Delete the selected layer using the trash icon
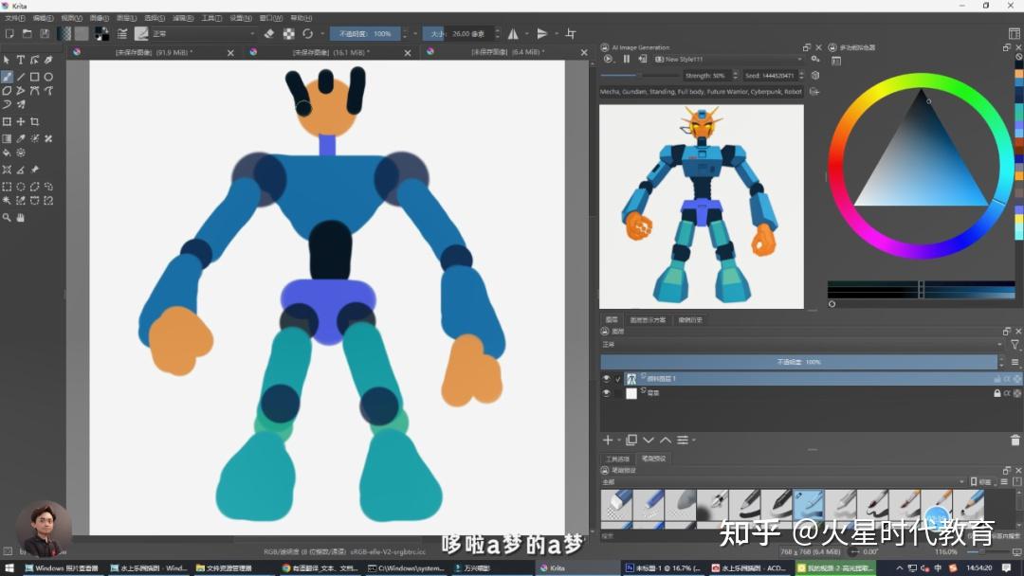This screenshot has height=576, width=1024. pos(1015,440)
